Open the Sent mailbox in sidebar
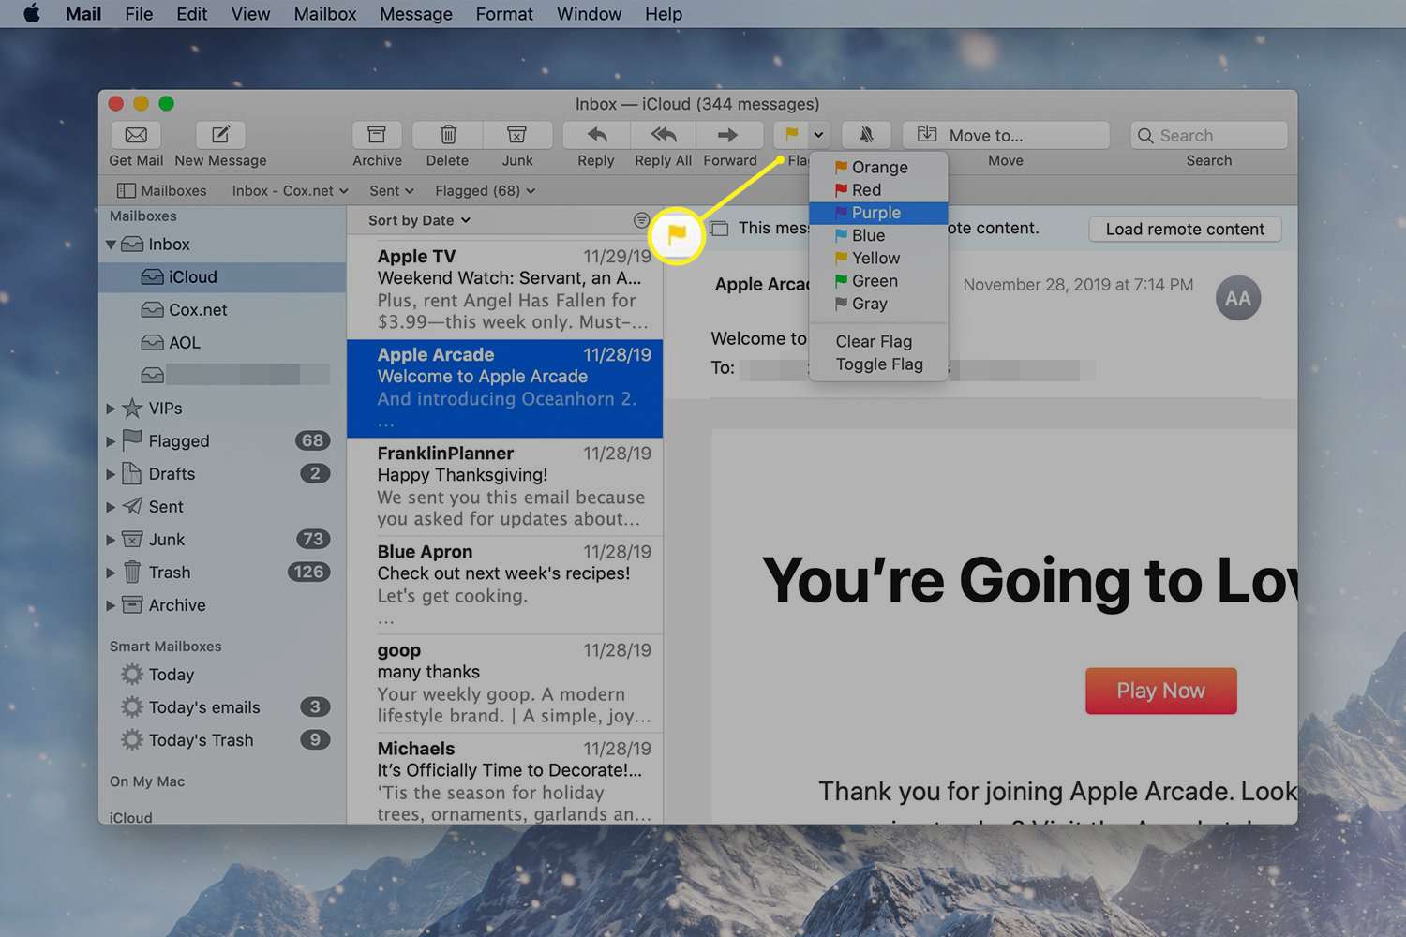 [222, 507]
